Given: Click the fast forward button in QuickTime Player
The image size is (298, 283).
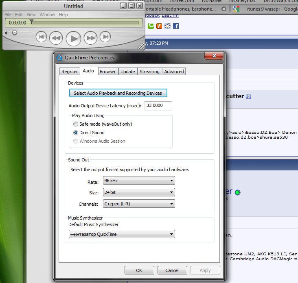Looking at the screenshot, I should 91,38.
